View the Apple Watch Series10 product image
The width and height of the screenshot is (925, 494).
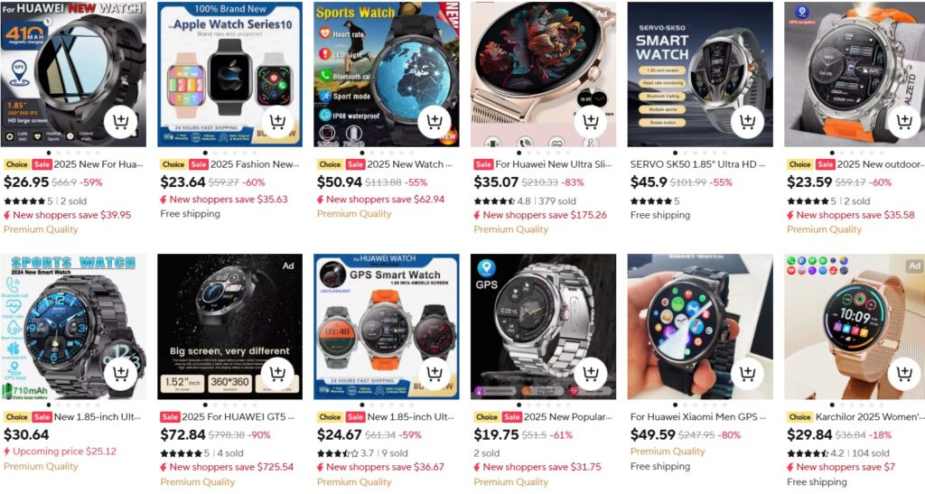(x=229, y=74)
